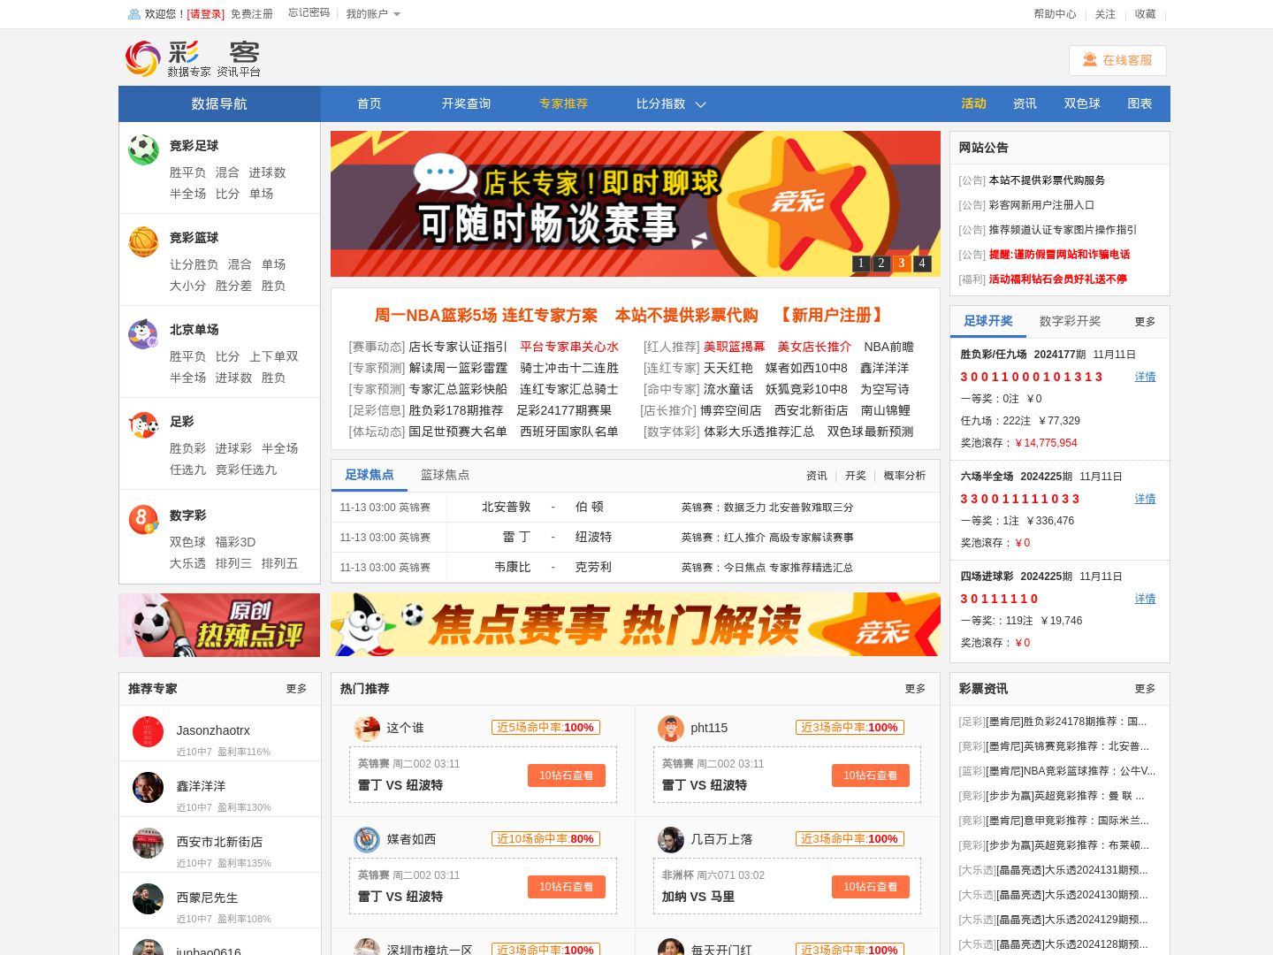Open 数据导航 sidebar header
The image size is (1273, 955).
click(x=219, y=103)
